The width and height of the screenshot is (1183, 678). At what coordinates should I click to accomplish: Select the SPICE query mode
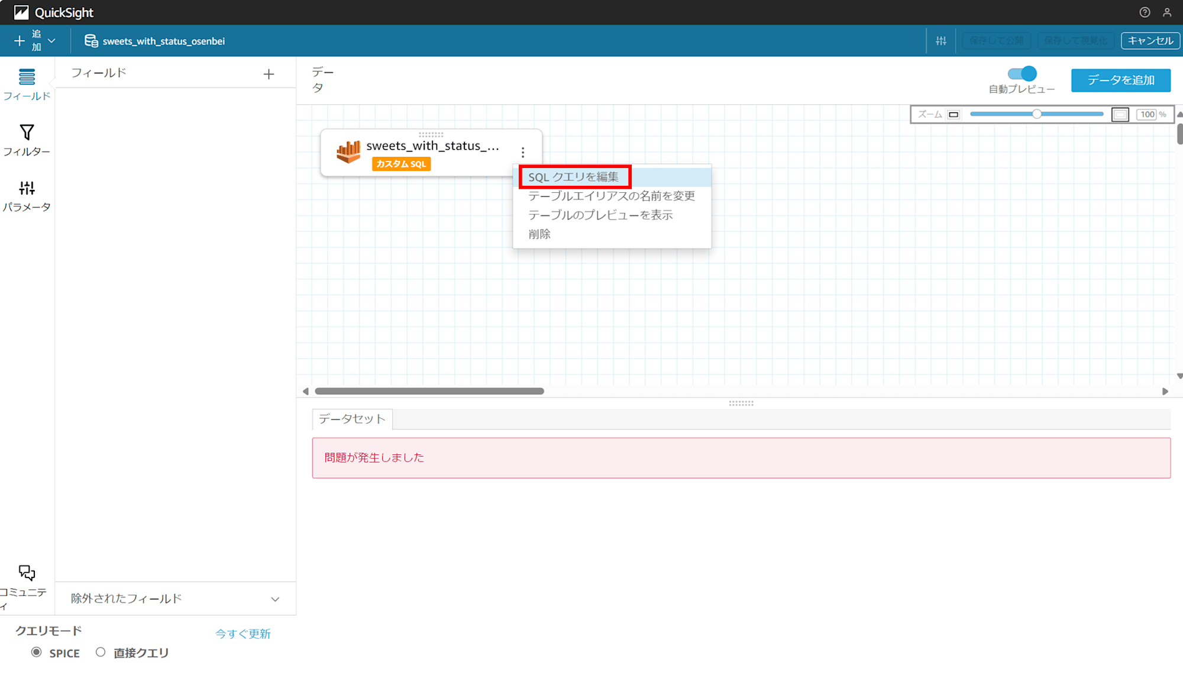(x=37, y=652)
